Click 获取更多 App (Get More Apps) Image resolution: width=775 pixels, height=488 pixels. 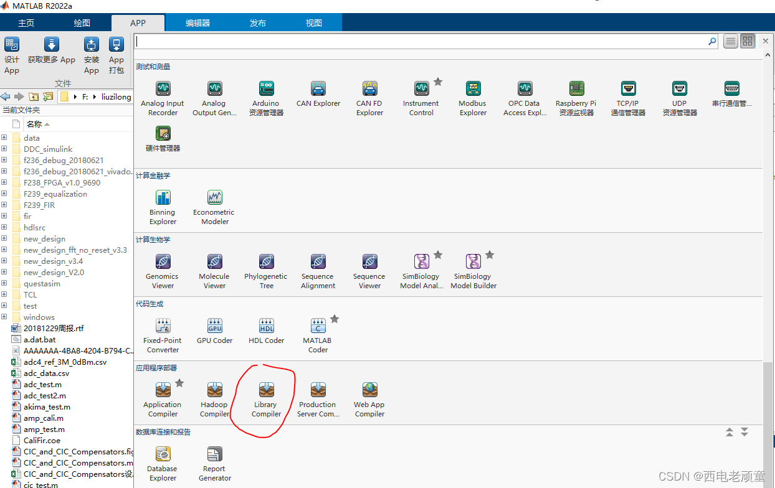[52, 51]
